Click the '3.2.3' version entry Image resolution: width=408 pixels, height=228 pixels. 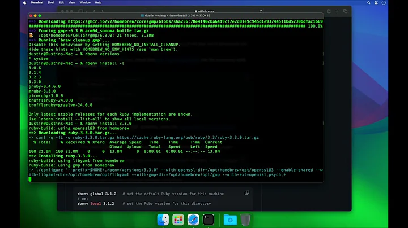pos(35,77)
